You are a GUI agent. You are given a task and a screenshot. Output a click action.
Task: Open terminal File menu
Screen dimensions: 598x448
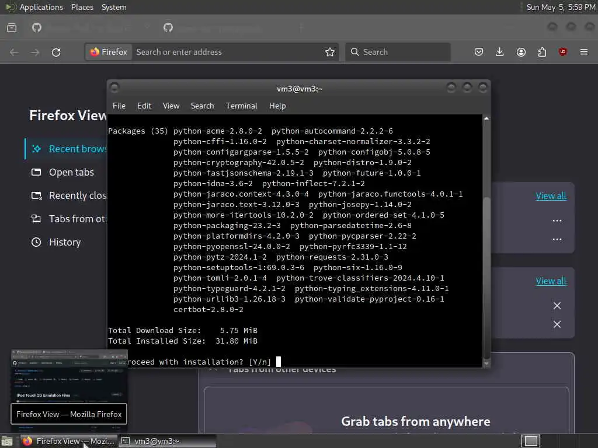[x=119, y=106]
